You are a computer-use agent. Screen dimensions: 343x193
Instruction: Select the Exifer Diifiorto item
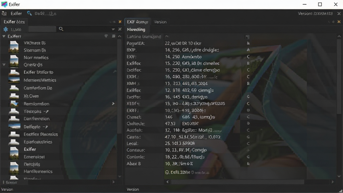[38, 72]
